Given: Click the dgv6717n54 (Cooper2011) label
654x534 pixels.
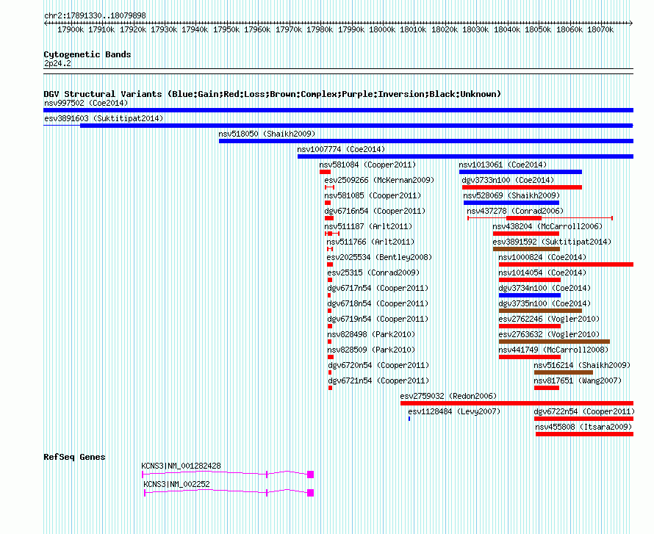Looking at the screenshot, I should coord(378,288).
